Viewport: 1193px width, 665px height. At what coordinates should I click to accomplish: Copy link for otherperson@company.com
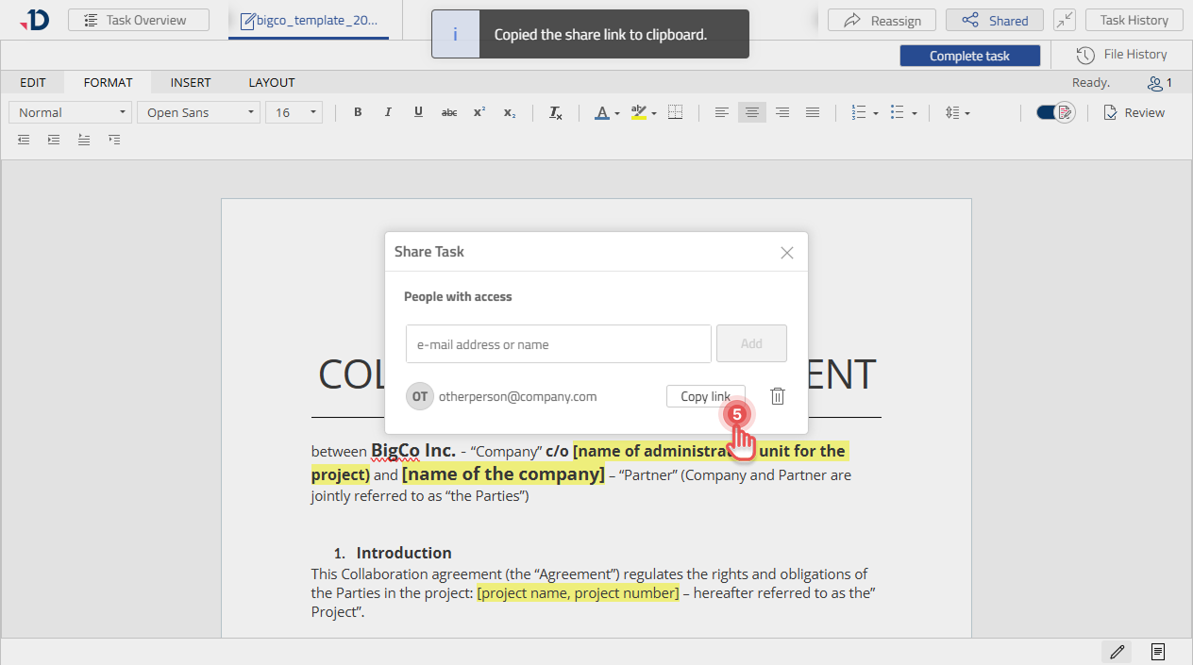tap(705, 396)
